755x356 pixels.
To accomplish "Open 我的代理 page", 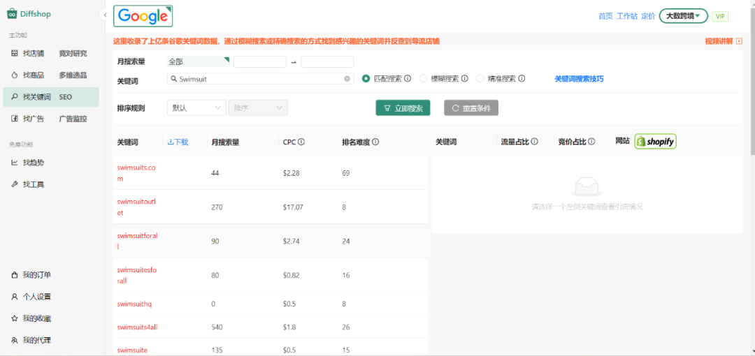I will [37, 340].
